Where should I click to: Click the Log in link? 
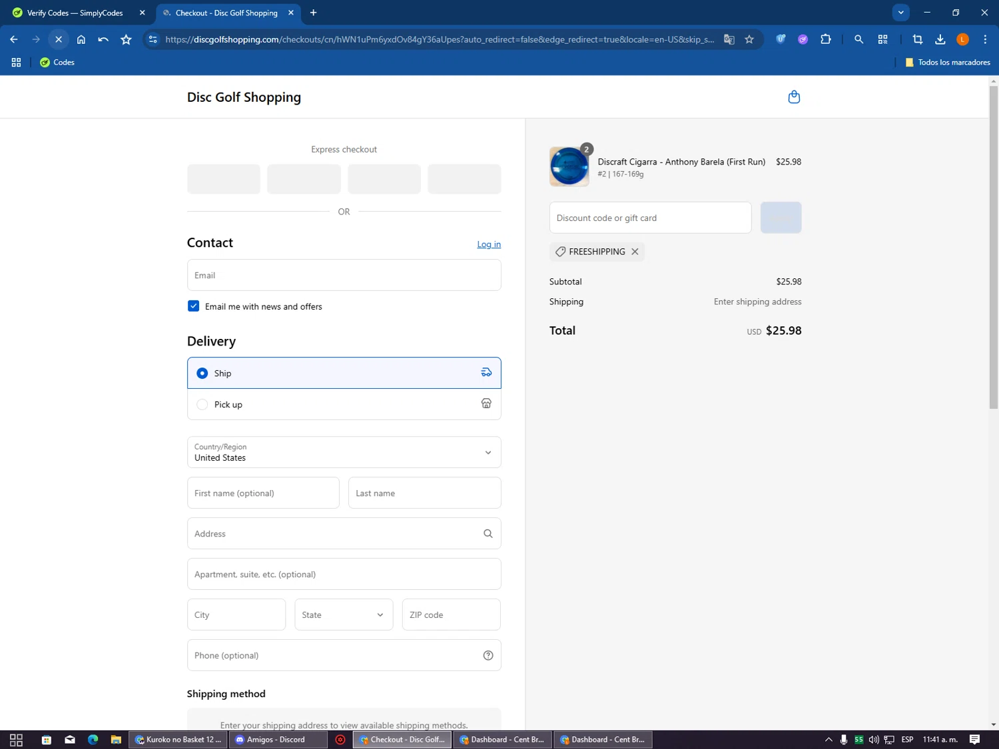pos(489,244)
